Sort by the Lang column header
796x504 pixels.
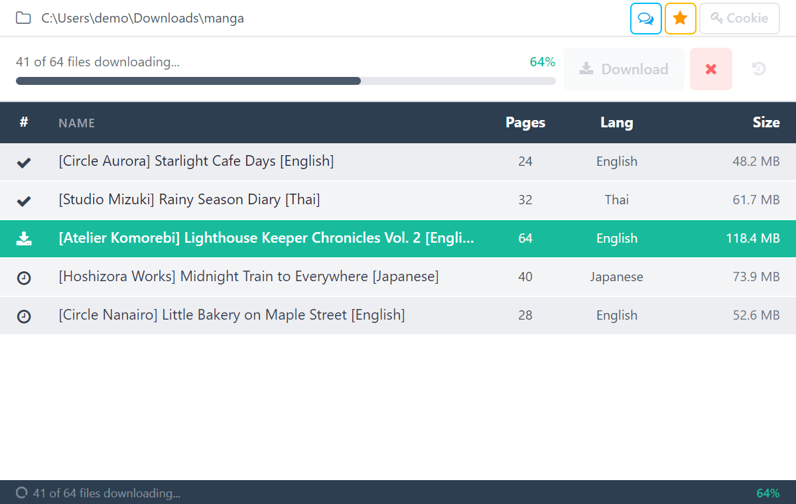point(617,122)
